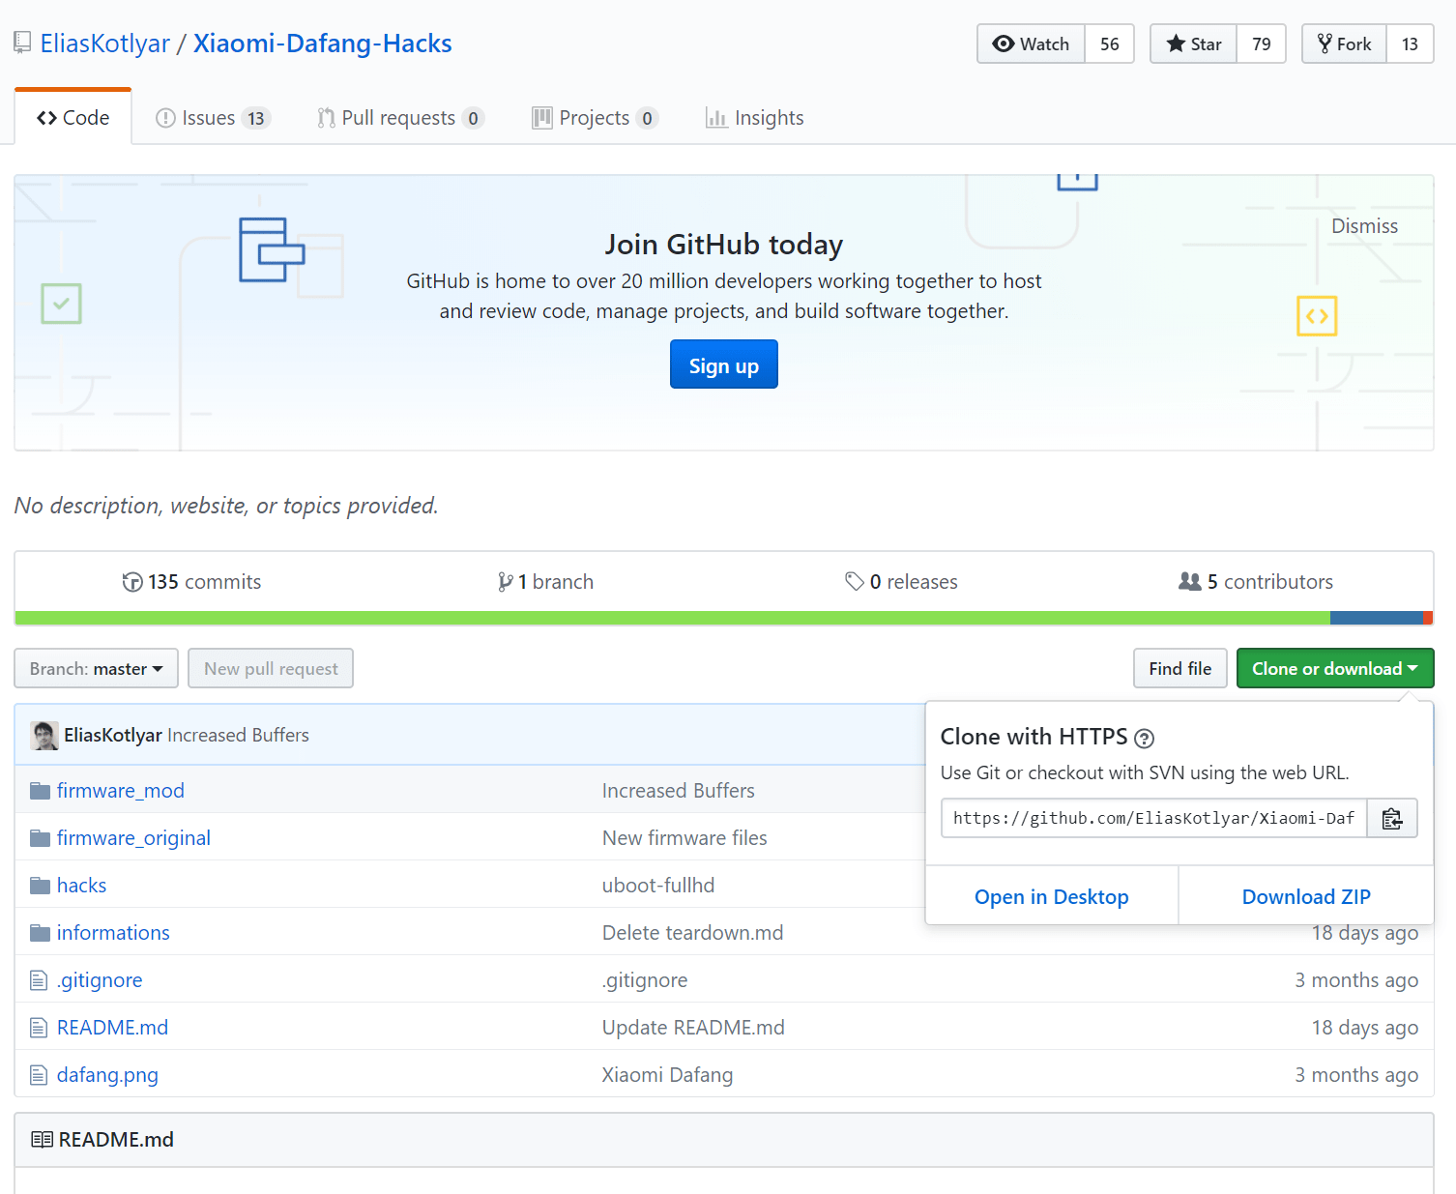Click the book icon in README.md header
This screenshot has height=1194, width=1456.
pyautogui.click(x=42, y=1140)
